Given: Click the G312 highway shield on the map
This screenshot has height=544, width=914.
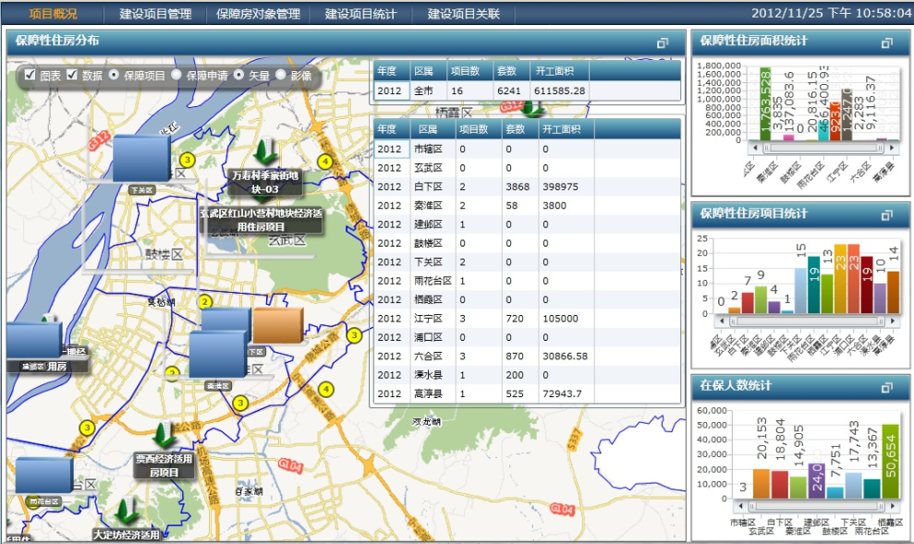Looking at the screenshot, I should click(x=100, y=140).
